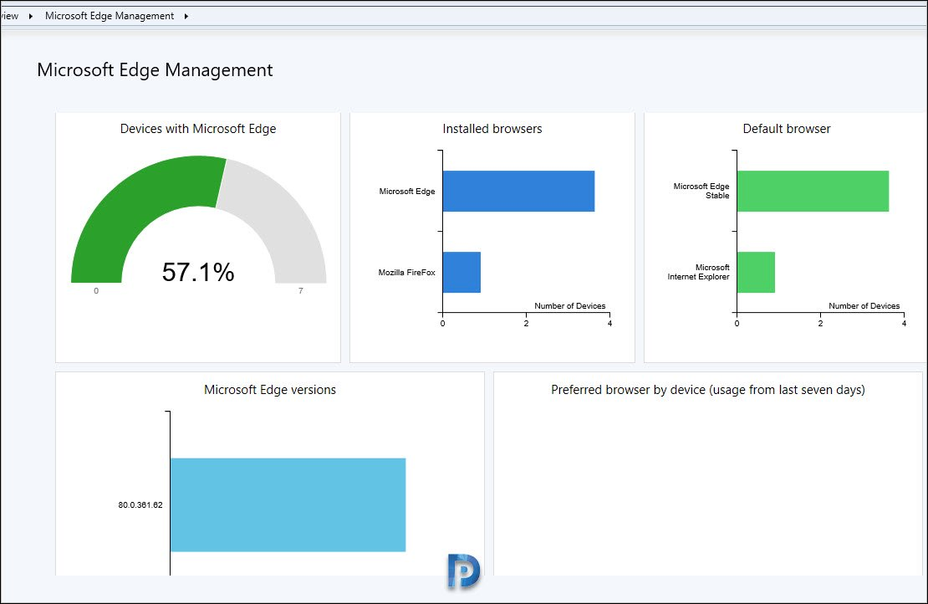Select the light blue 80.0.361.62 version bar
This screenshot has width=928, height=604.
[288, 505]
